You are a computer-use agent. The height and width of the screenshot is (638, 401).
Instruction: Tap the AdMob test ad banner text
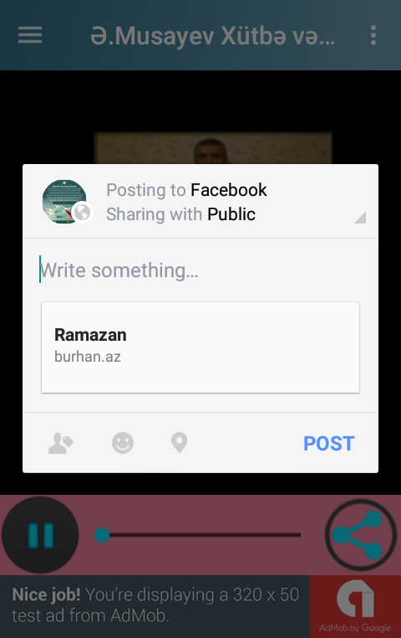click(155, 605)
